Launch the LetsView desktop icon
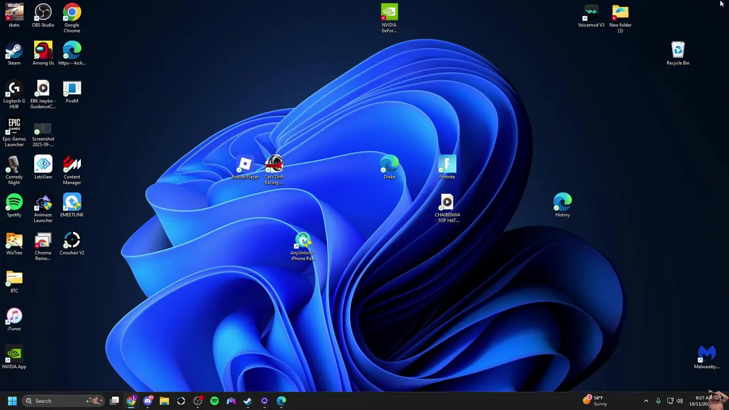Viewport: 729px width, 410px height. [43, 168]
